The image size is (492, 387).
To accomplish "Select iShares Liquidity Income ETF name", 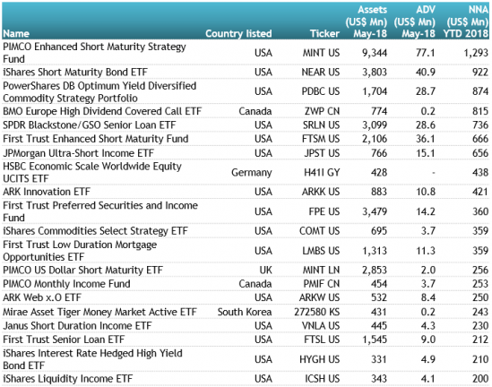I will click(x=68, y=379).
